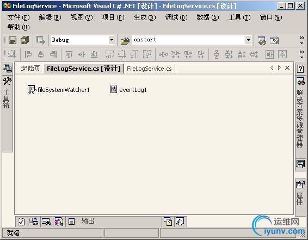Click the Align Rights layout icon
Screen dimensions: 308x240
(53, 54)
